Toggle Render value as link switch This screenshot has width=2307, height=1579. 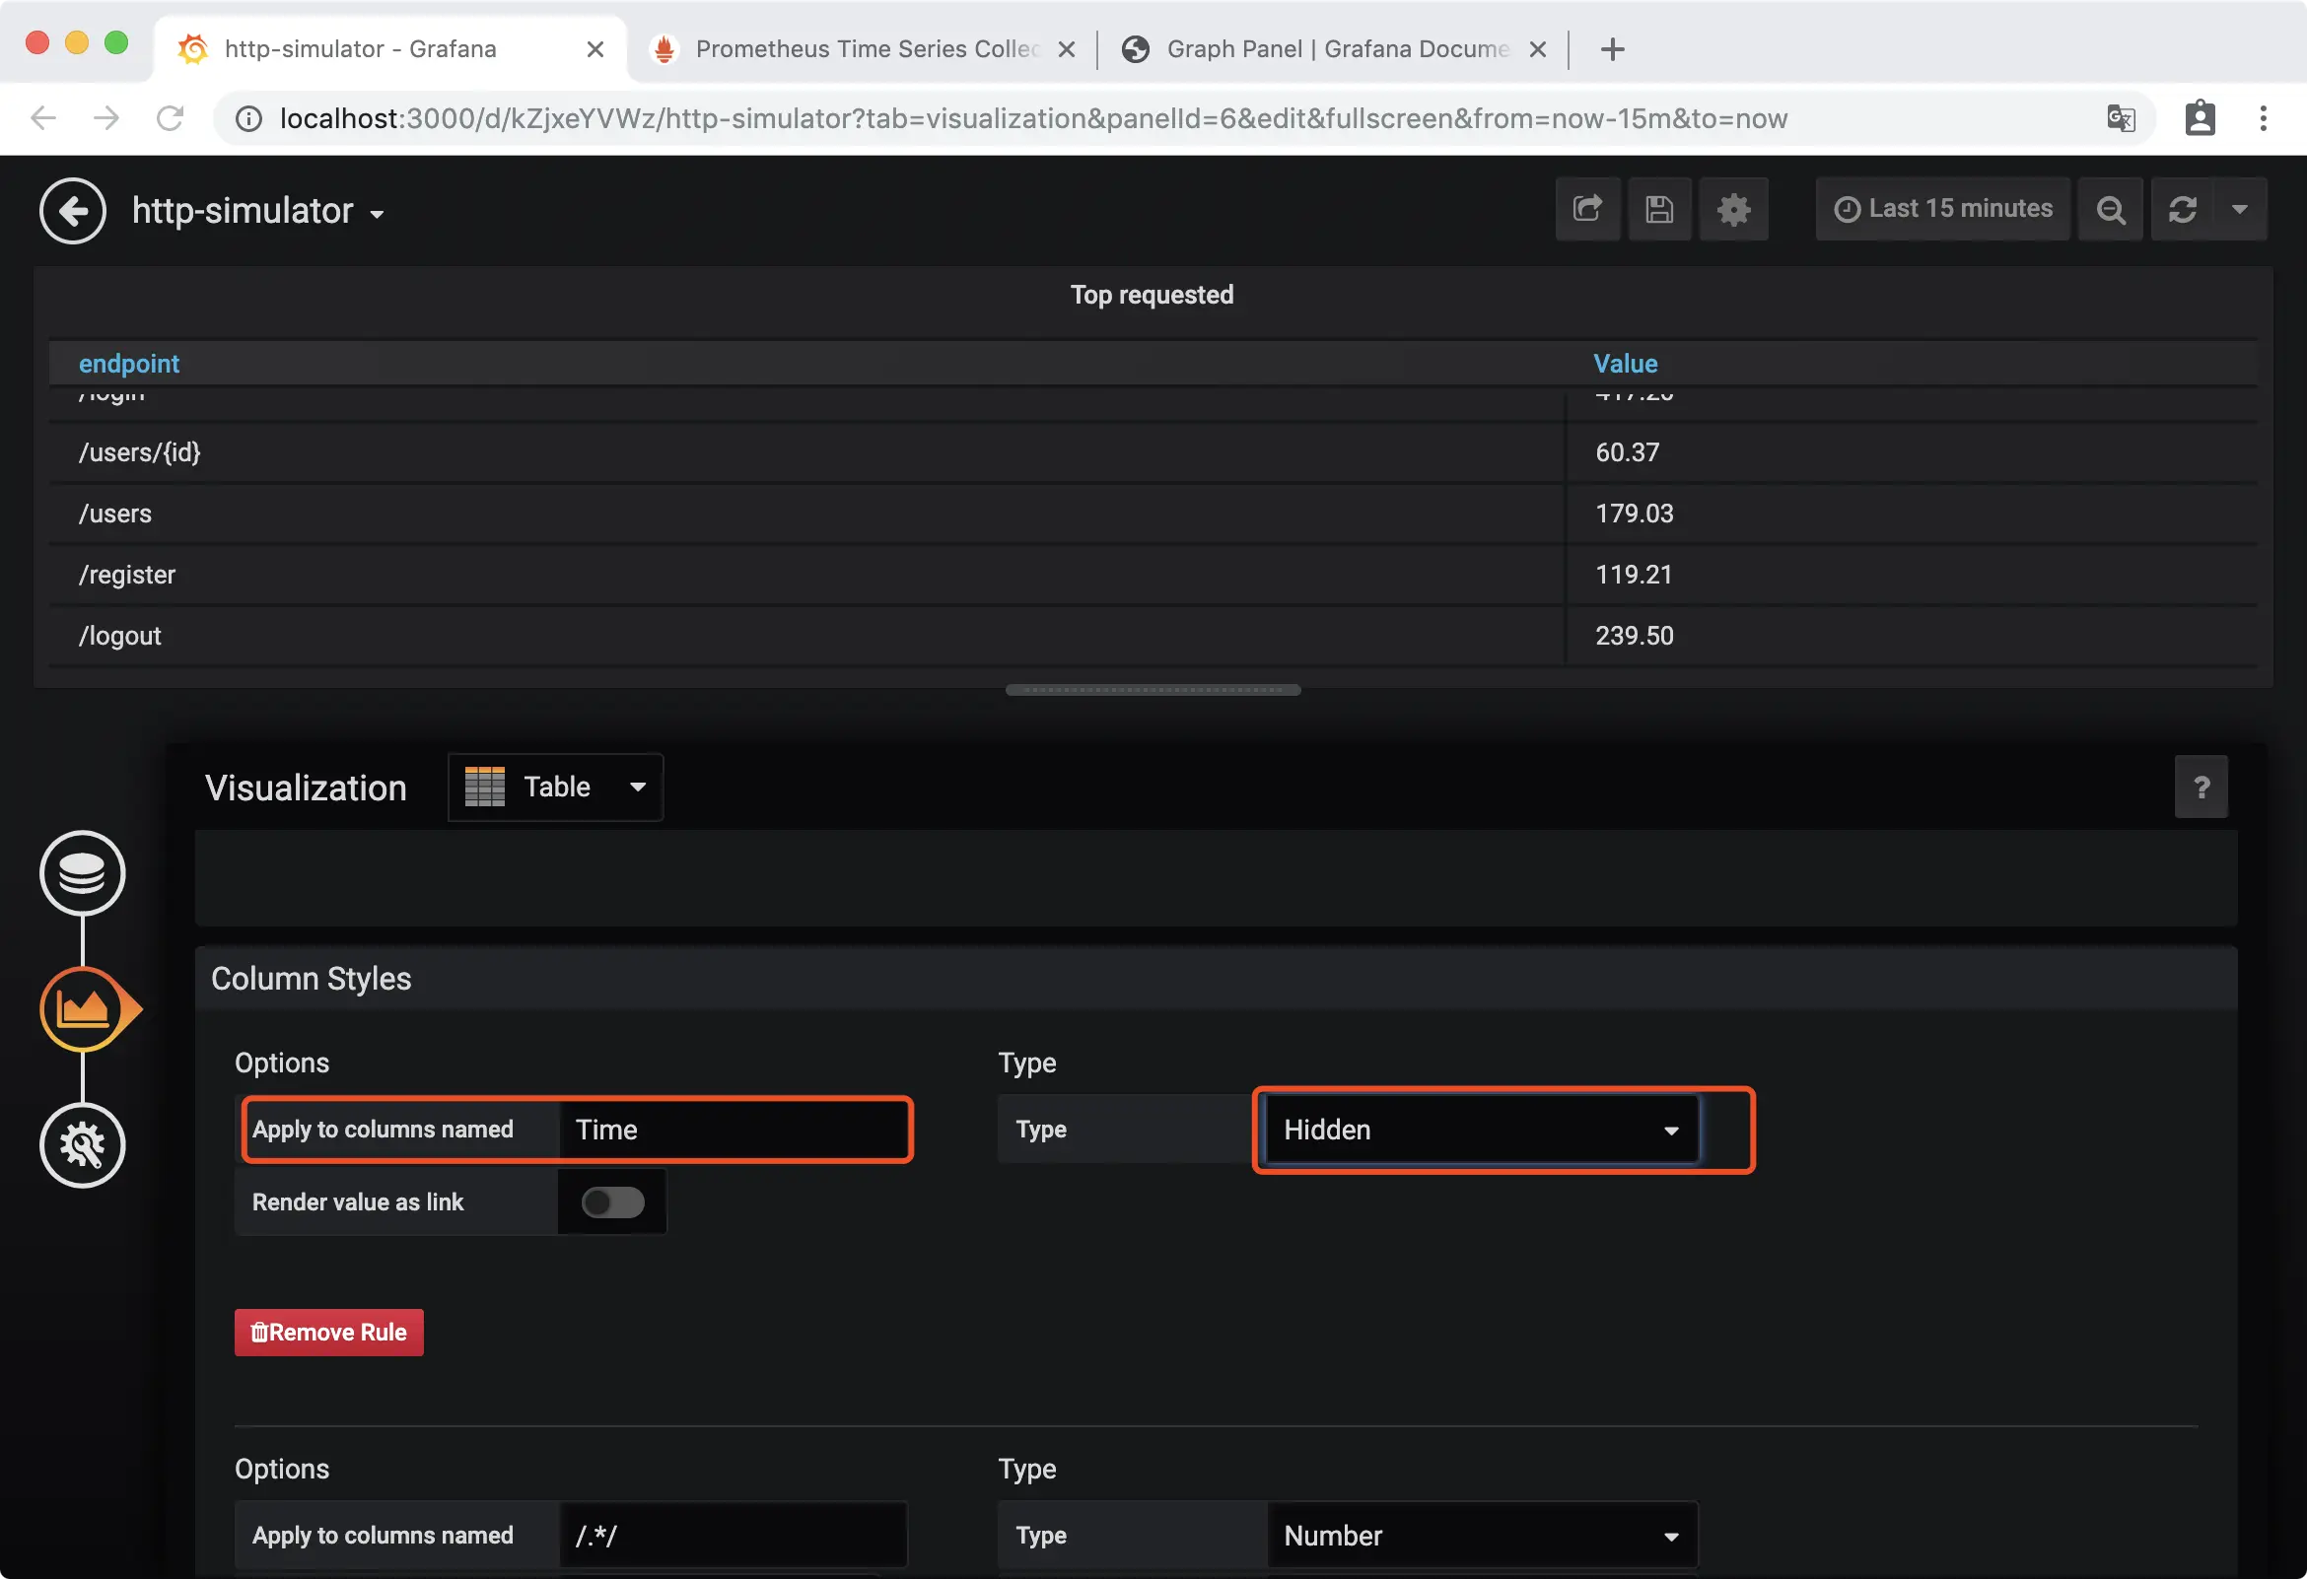click(612, 1201)
